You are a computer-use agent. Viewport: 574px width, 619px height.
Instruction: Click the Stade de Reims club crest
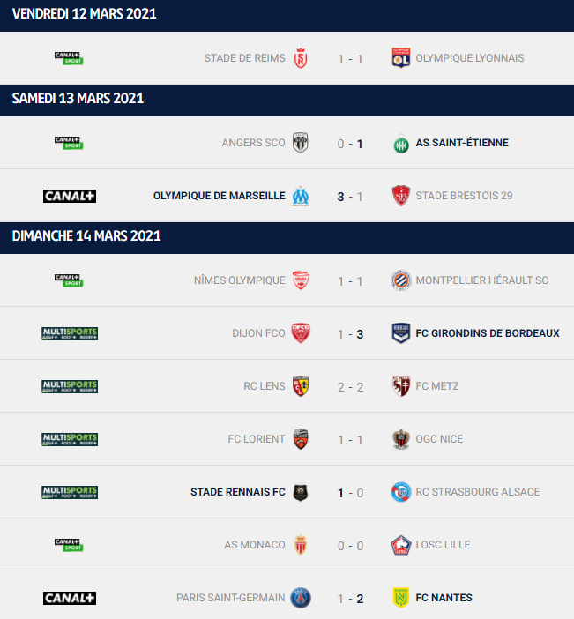click(301, 58)
